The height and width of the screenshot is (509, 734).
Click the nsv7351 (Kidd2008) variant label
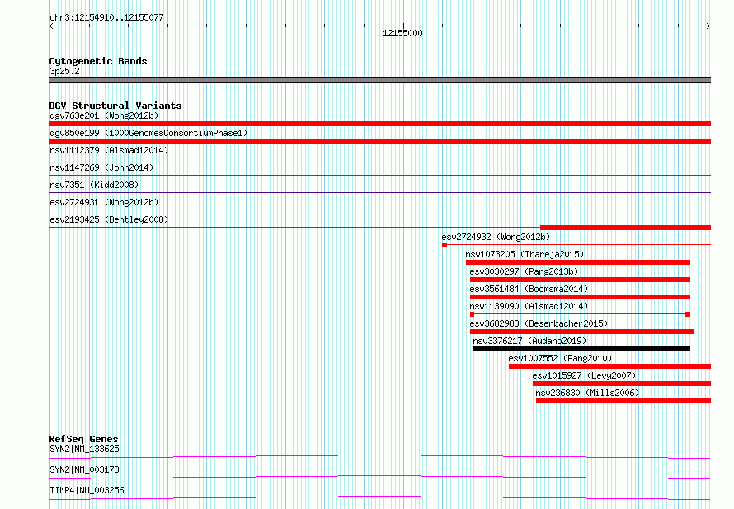(x=94, y=185)
